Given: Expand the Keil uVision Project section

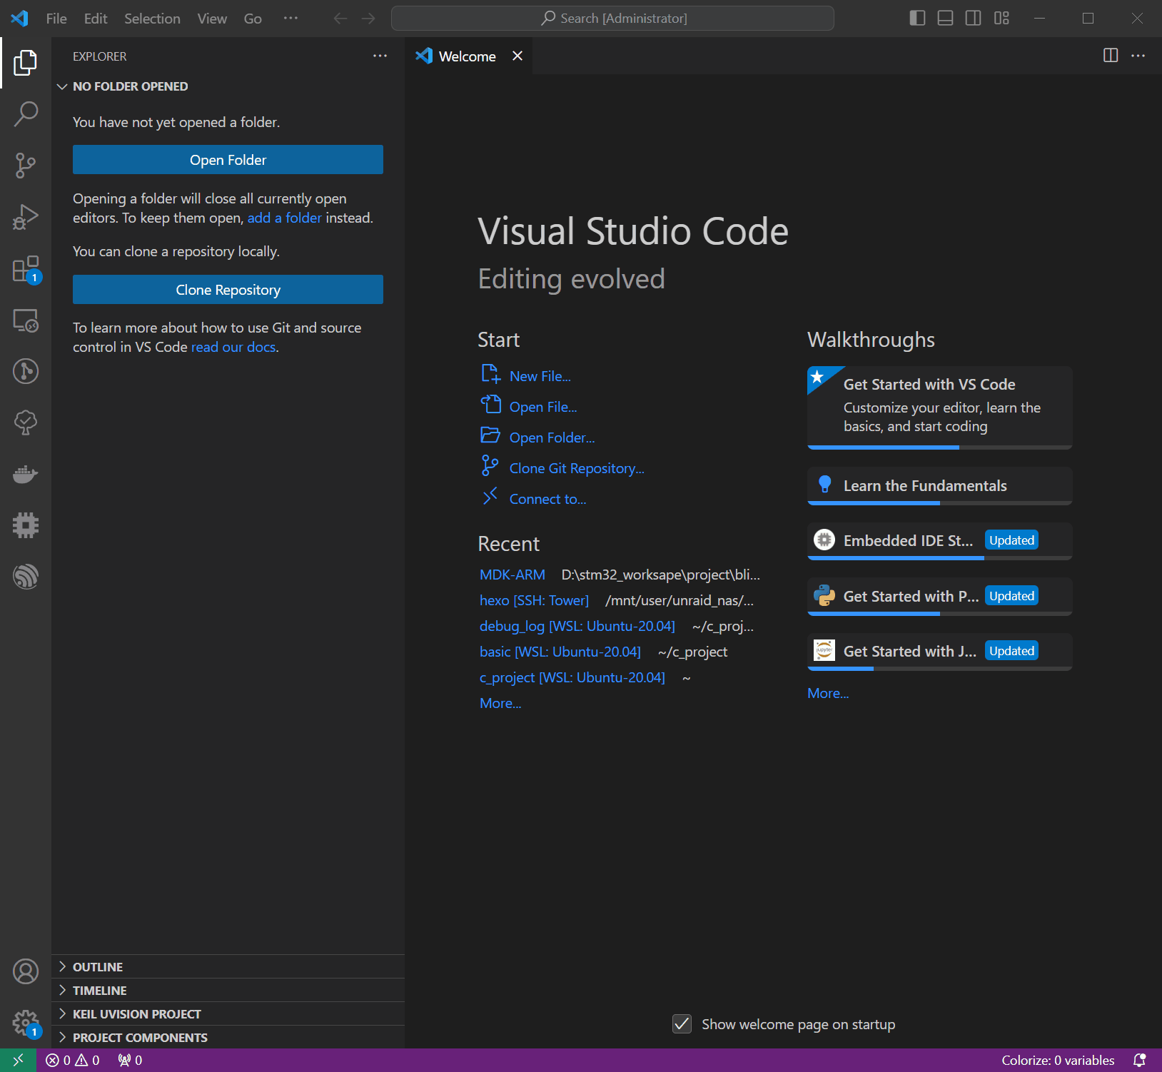Looking at the screenshot, I should click(228, 1014).
